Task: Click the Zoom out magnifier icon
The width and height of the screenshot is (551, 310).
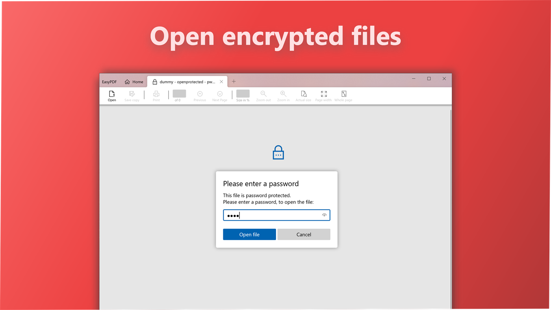Action: pos(263,94)
